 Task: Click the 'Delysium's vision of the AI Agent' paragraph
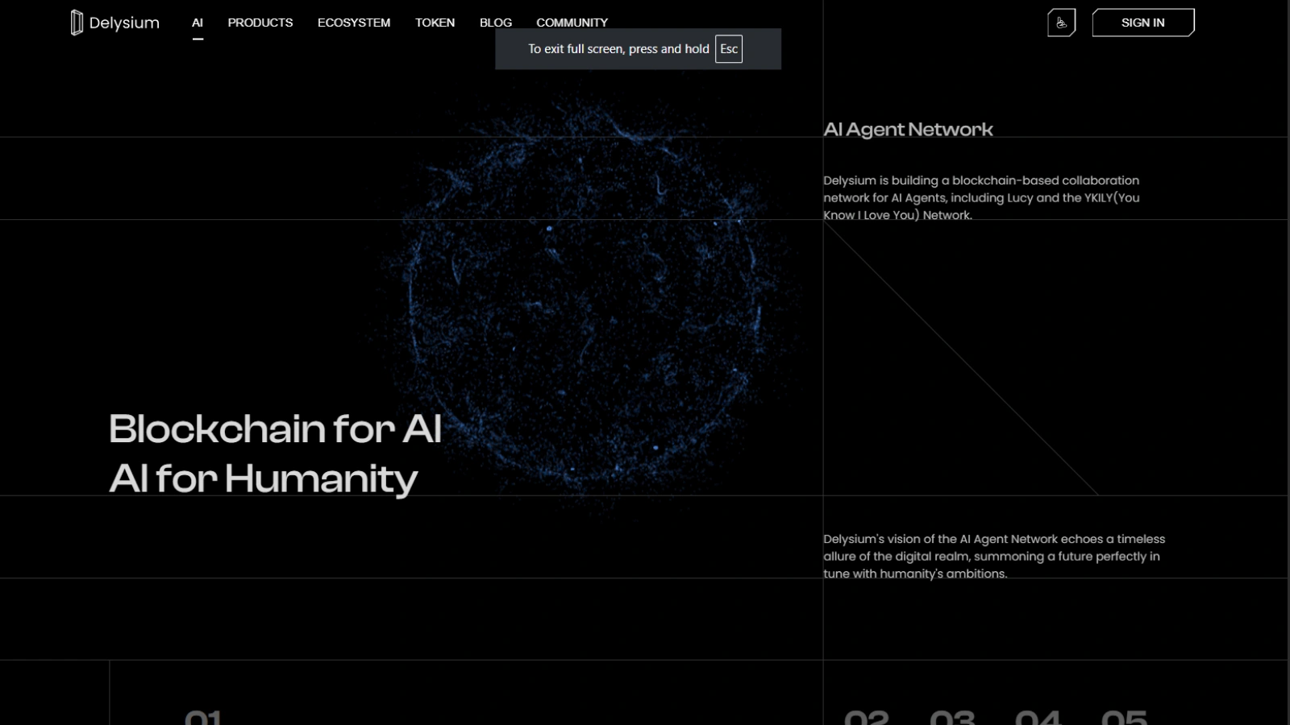994,556
